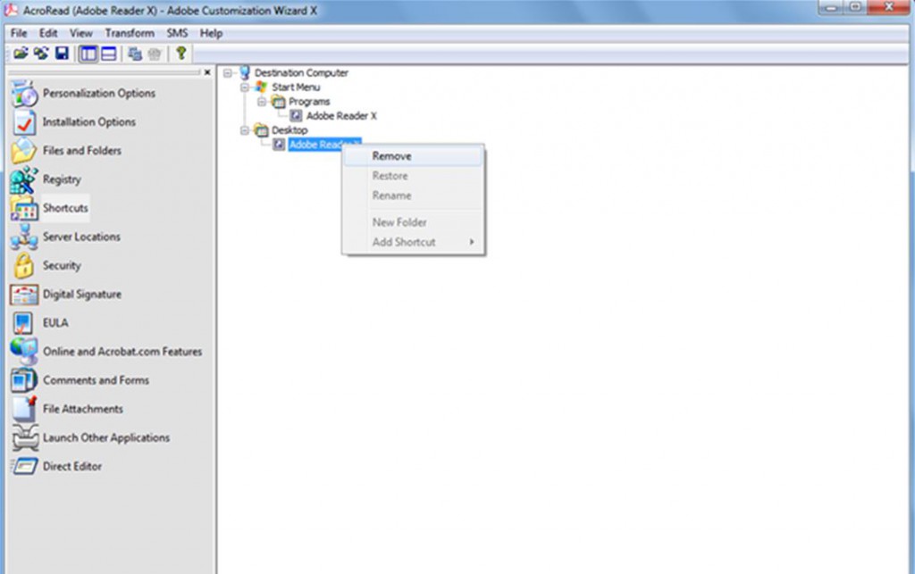Open Personalization Options from the sidebar icon
The height and width of the screenshot is (574, 915).
pyautogui.click(x=24, y=93)
